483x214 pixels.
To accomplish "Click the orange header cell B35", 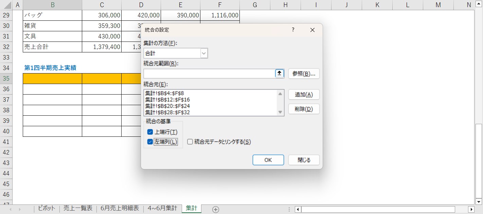I will (52, 79).
